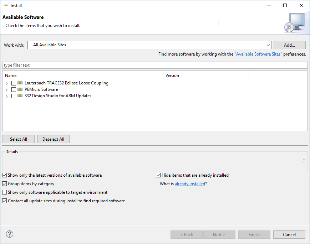Check S32 Design Studio for ARM Updates
Image resolution: width=310 pixels, height=244 pixels.
14,96
